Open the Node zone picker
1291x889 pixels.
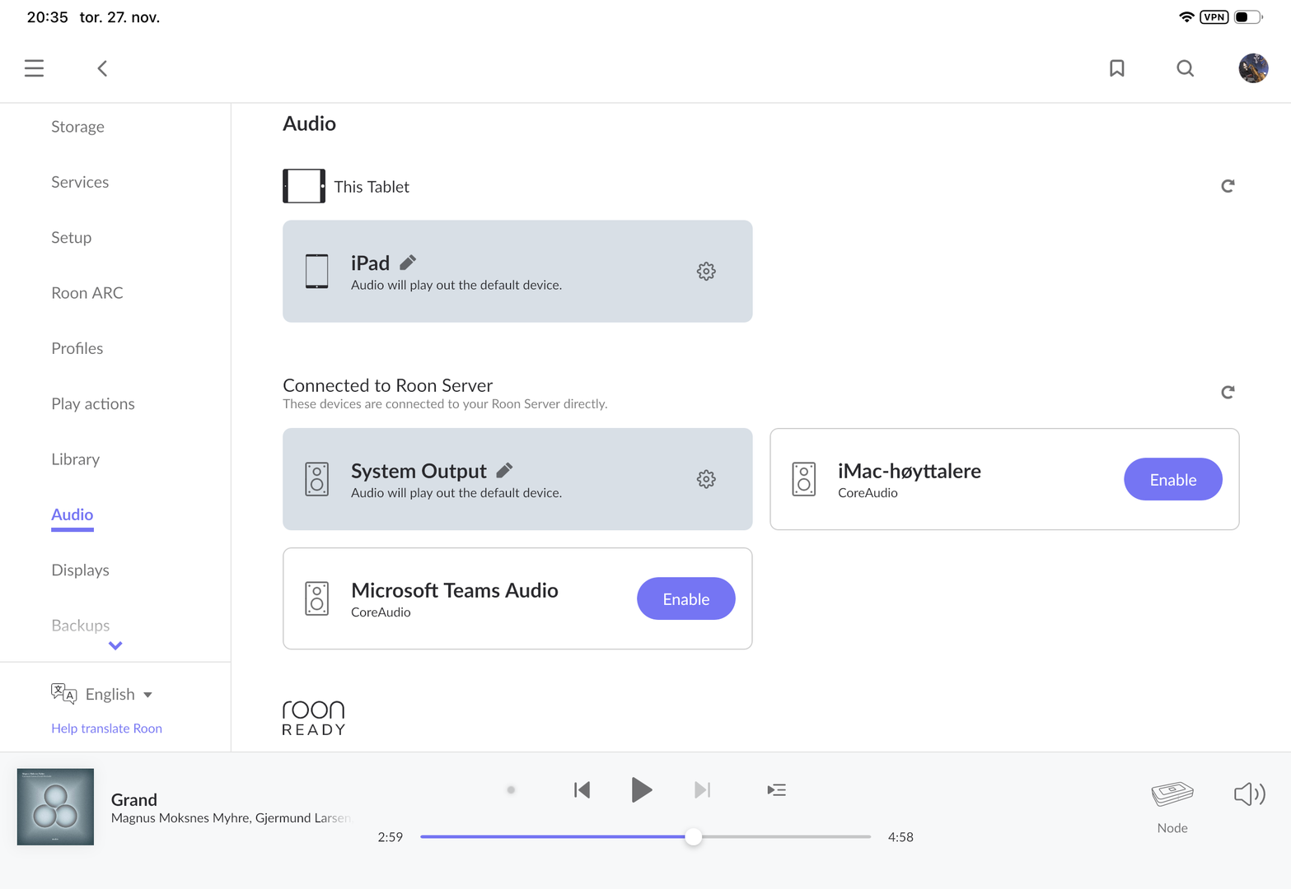(x=1172, y=807)
